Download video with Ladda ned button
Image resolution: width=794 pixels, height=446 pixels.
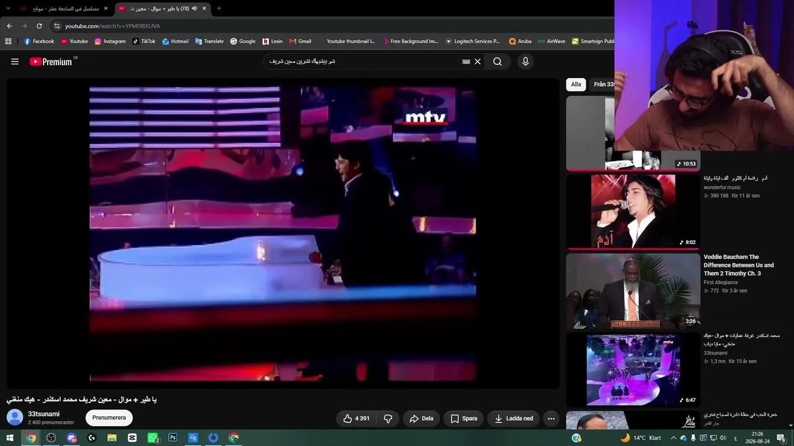[x=514, y=419]
